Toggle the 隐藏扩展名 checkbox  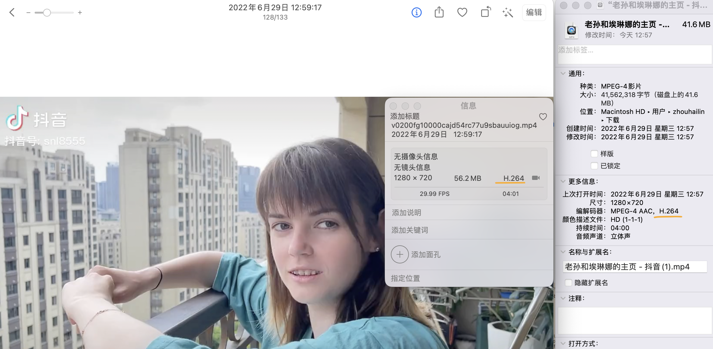point(568,283)
